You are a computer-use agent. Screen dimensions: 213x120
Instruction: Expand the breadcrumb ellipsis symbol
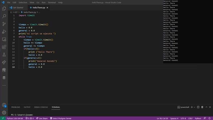(39, 12)
